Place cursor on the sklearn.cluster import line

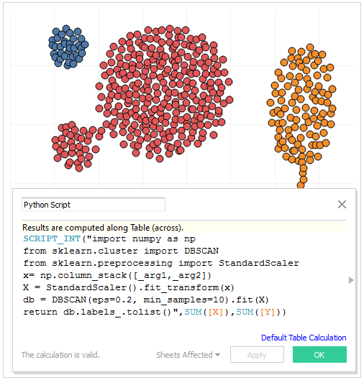pos(121,251)
